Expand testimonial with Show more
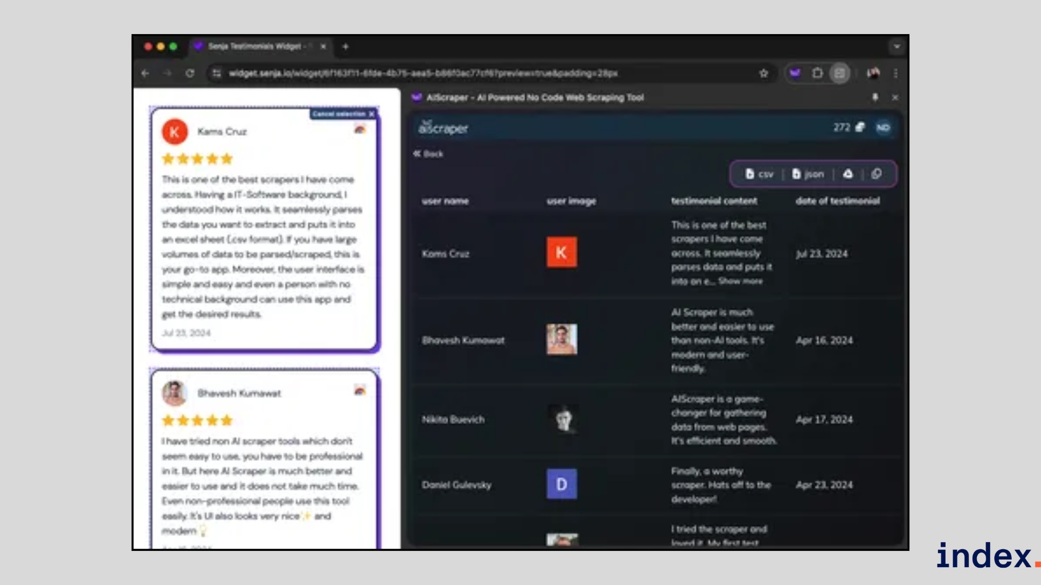1041x585 pixels. (740, 281)
